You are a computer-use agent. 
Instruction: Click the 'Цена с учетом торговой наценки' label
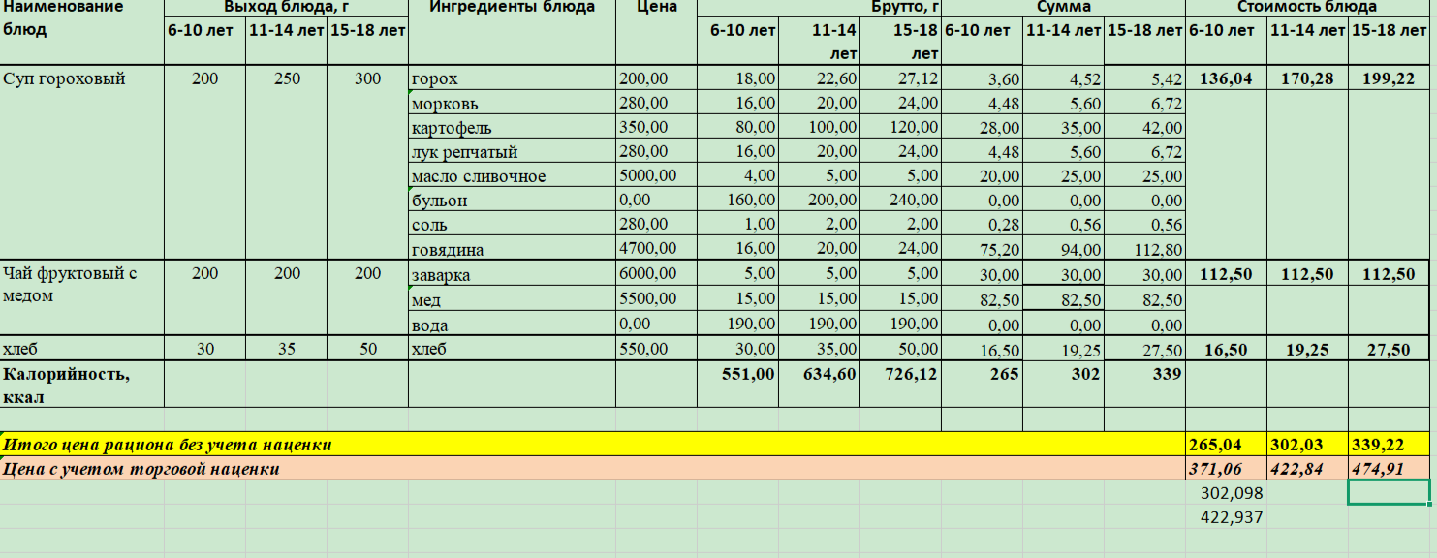(x=142, y=469)
